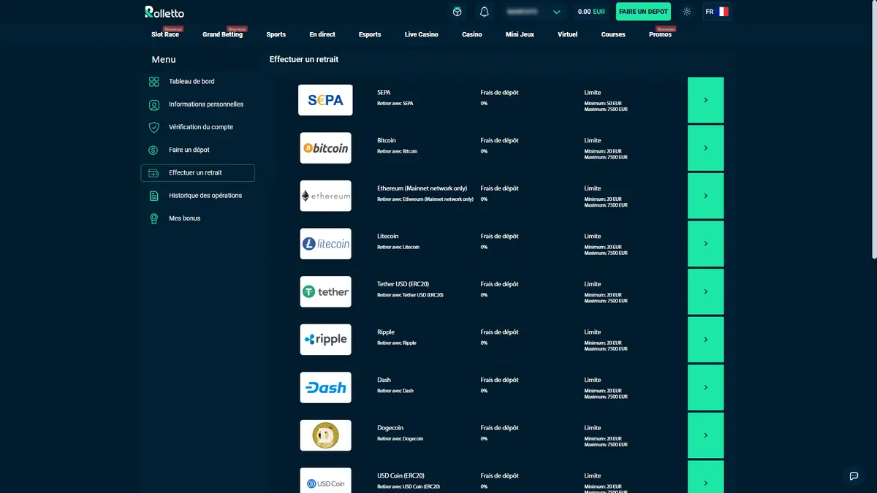Open Mini Jeux section
Viewport: 877px width, 493px height.
tap(520, 34)
